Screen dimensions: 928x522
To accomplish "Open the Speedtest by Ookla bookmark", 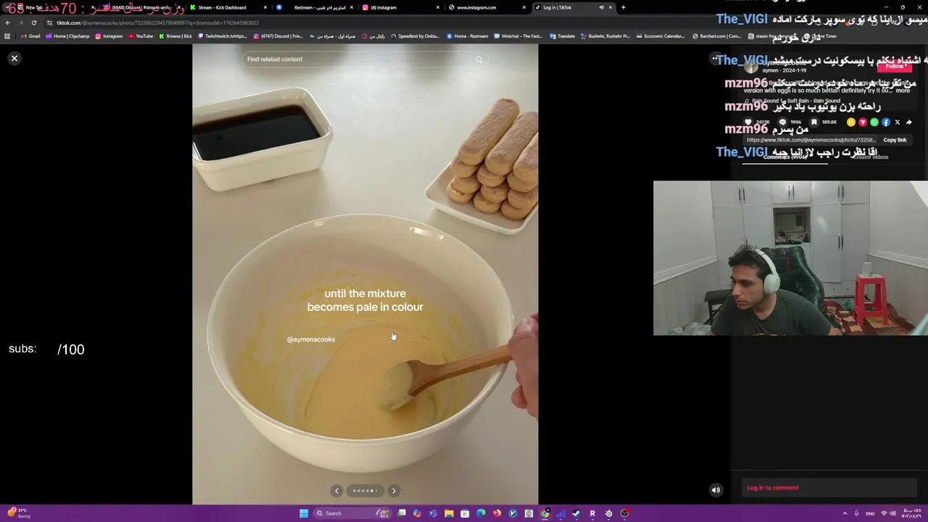I will point(415,36).
